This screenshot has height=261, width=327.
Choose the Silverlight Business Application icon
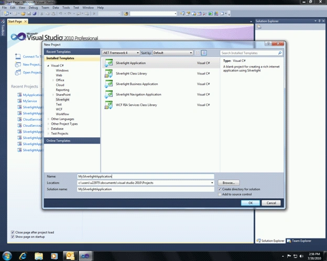[x=108, y=84]
